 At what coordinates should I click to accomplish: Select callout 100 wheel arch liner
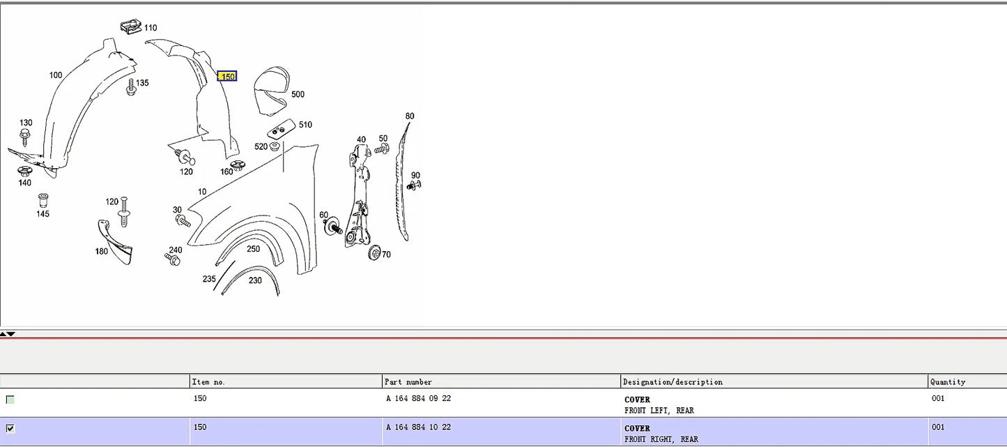[55, 75]
